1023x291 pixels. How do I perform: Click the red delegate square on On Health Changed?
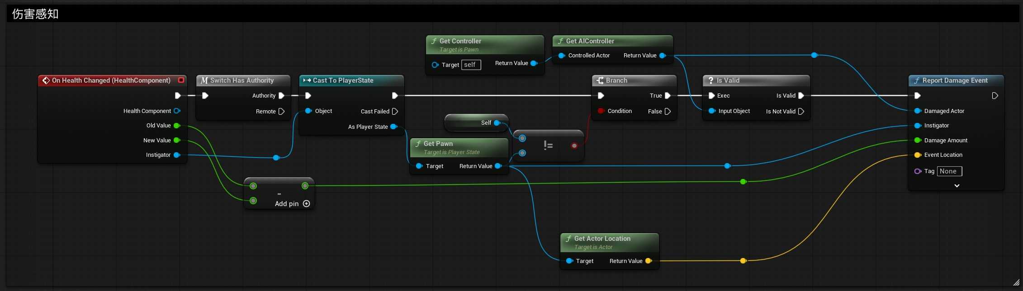pos(181,80)
